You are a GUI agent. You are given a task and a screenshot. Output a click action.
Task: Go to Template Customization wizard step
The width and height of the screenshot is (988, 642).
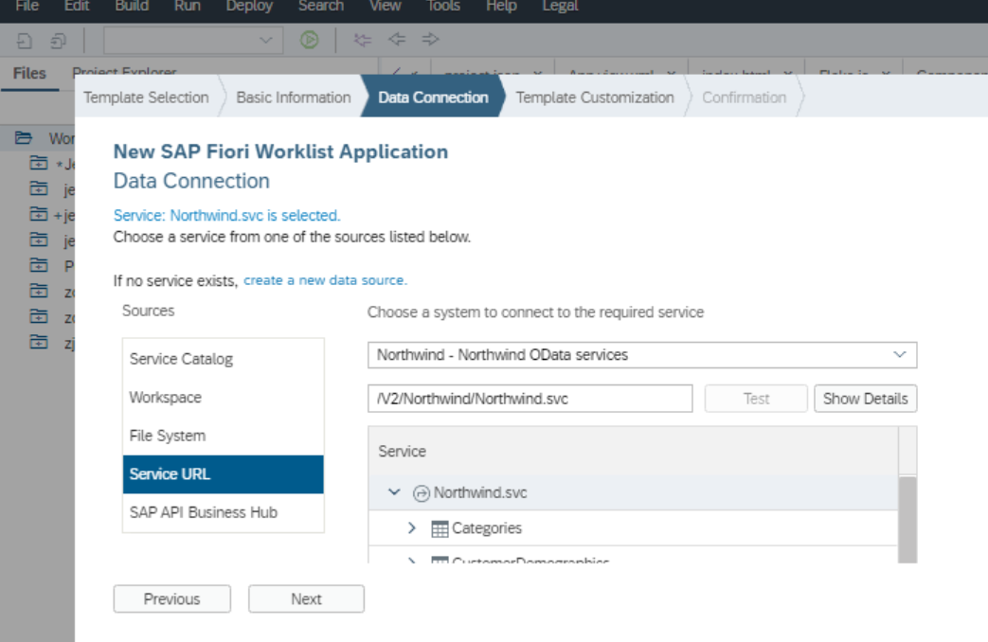(594, 98)
